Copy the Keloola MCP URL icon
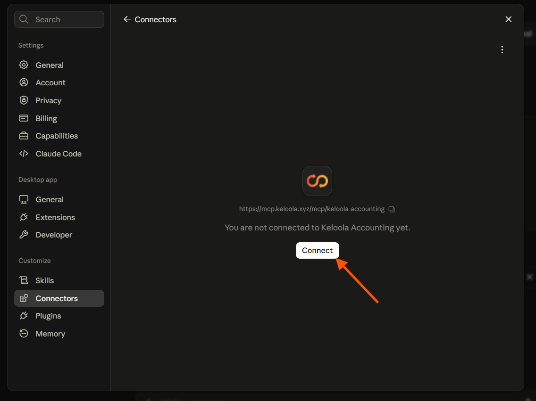Viewport: 536px width, 401px height. [392, 209]
